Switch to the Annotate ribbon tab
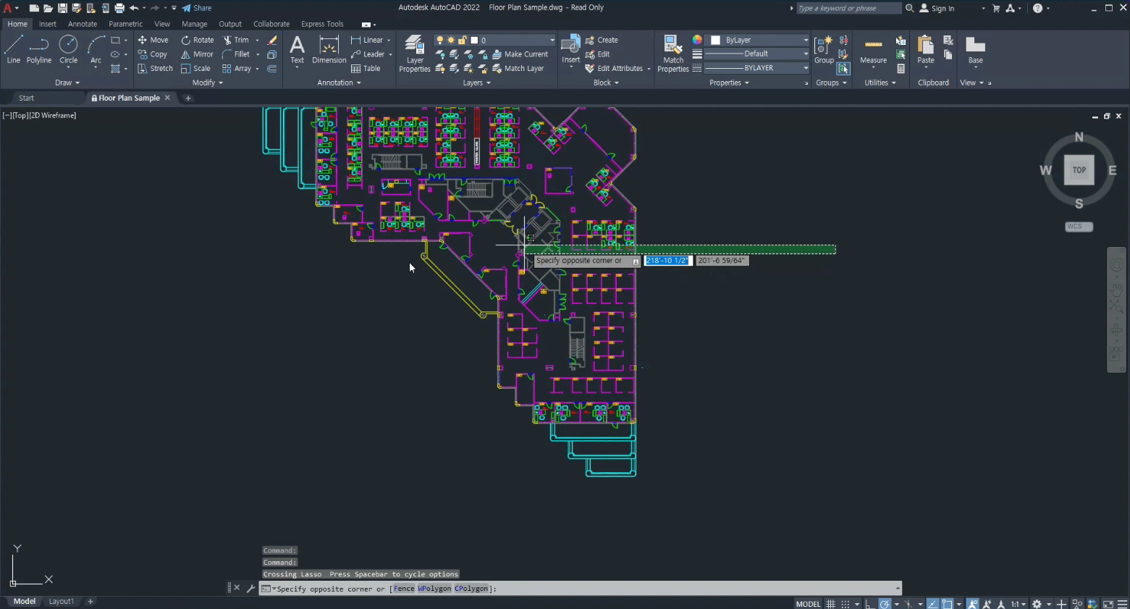 pos(82,23)
